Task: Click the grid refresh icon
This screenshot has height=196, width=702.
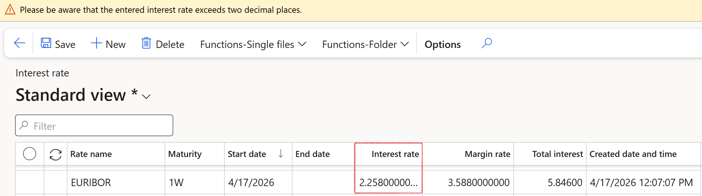Action: pyautogui.click(x=56, y=154)
